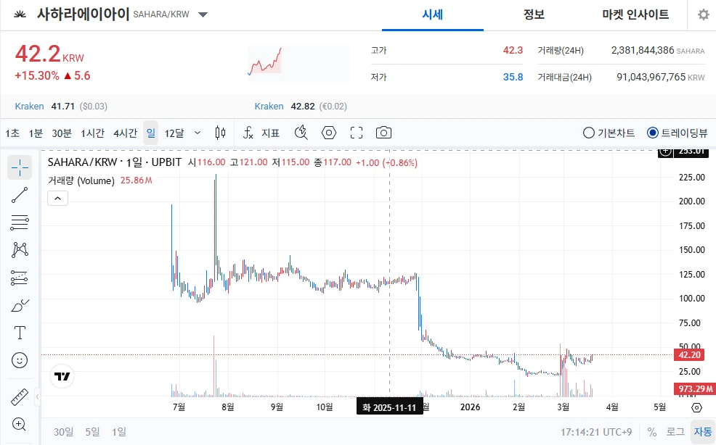The height and width of the screenshot is (445, 716).
Task: Open the SAHARA/KRW market dropdown
Action: click(x=203, y=14)
